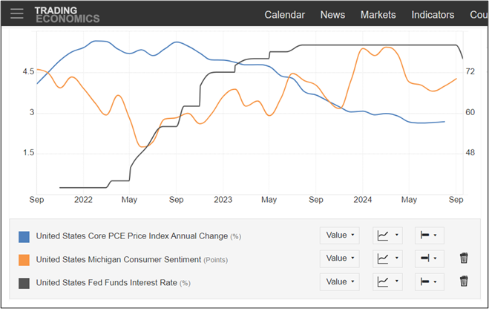
Task: Open Value dropdown for Fed Funds Rate
Action: [x=340, y=282]
